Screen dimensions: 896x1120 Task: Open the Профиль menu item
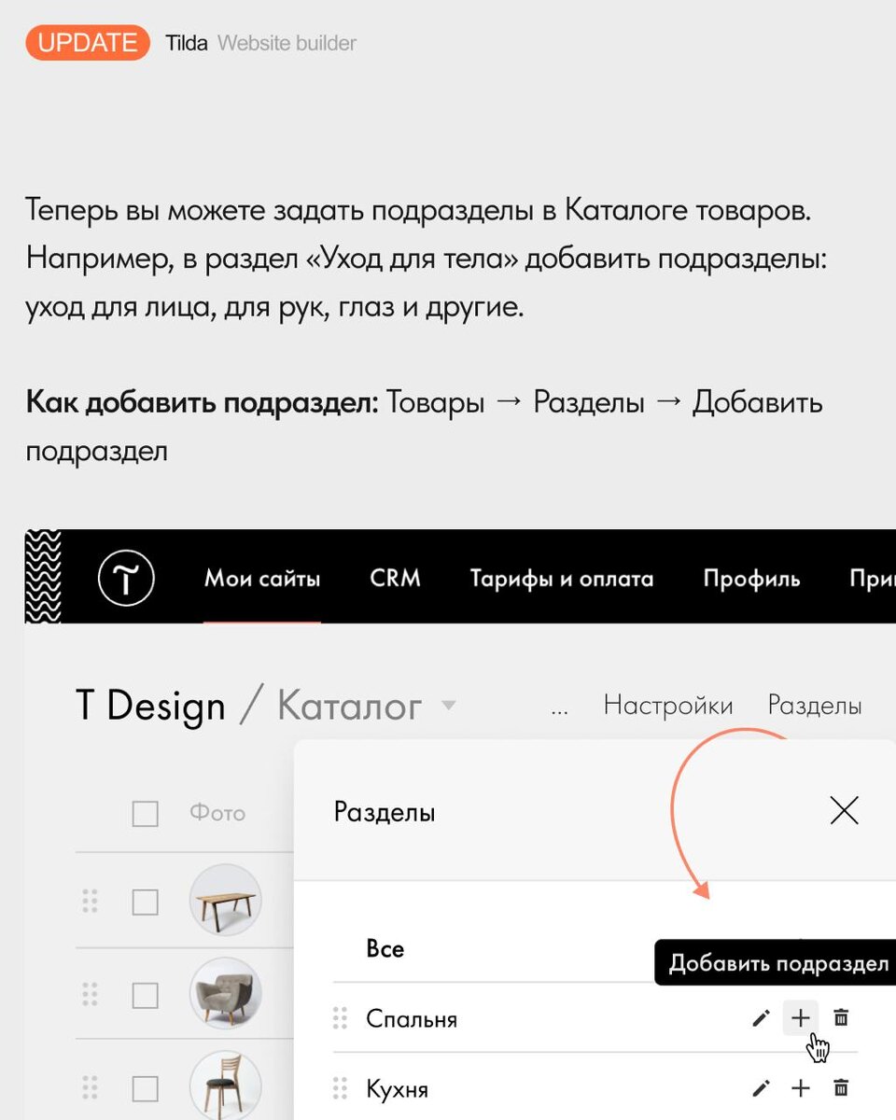[x=751, y=579]
